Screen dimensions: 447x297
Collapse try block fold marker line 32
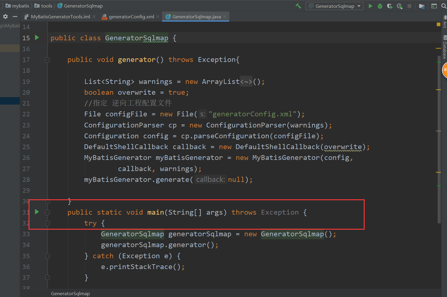tap(47, 223)
